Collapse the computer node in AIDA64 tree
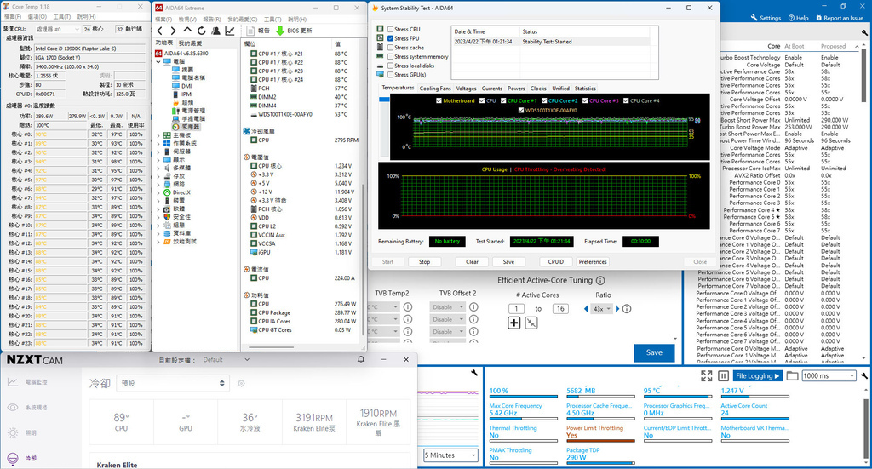 tap(158, 61)
